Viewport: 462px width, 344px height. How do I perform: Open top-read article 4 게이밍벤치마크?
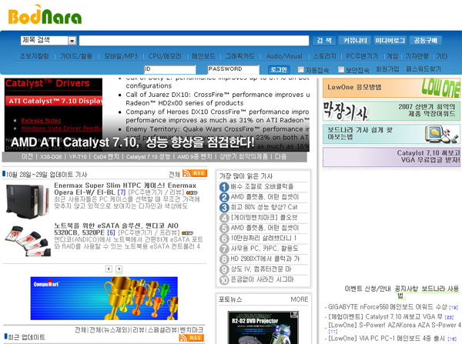point(263,218)
